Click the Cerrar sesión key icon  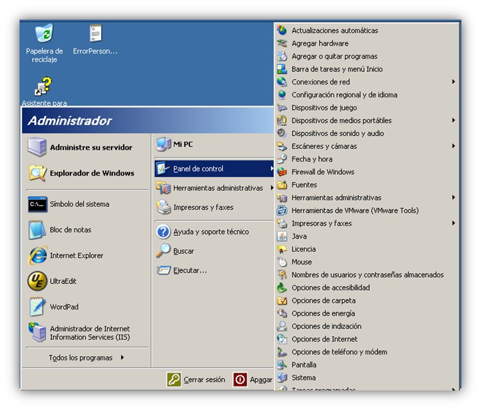pyautogui.click(x=174, y=380)
